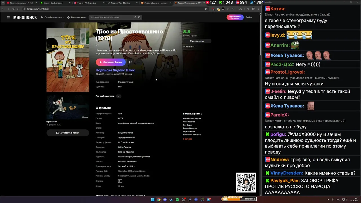Open browser extensions puzzle icon
361x203 pixels.
233,9
